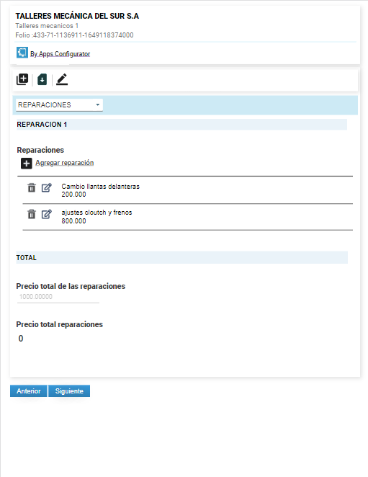Click the Precio total reparaciones value 0
368x477 pixels.
tap(21, 338)
